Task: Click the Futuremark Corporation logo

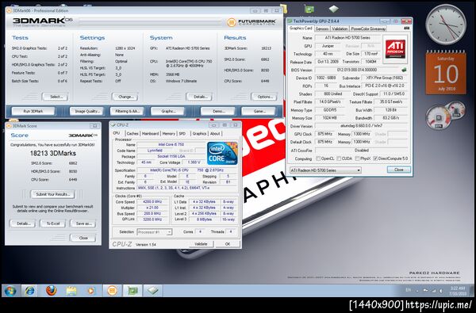Action: (x=251, y=22)
